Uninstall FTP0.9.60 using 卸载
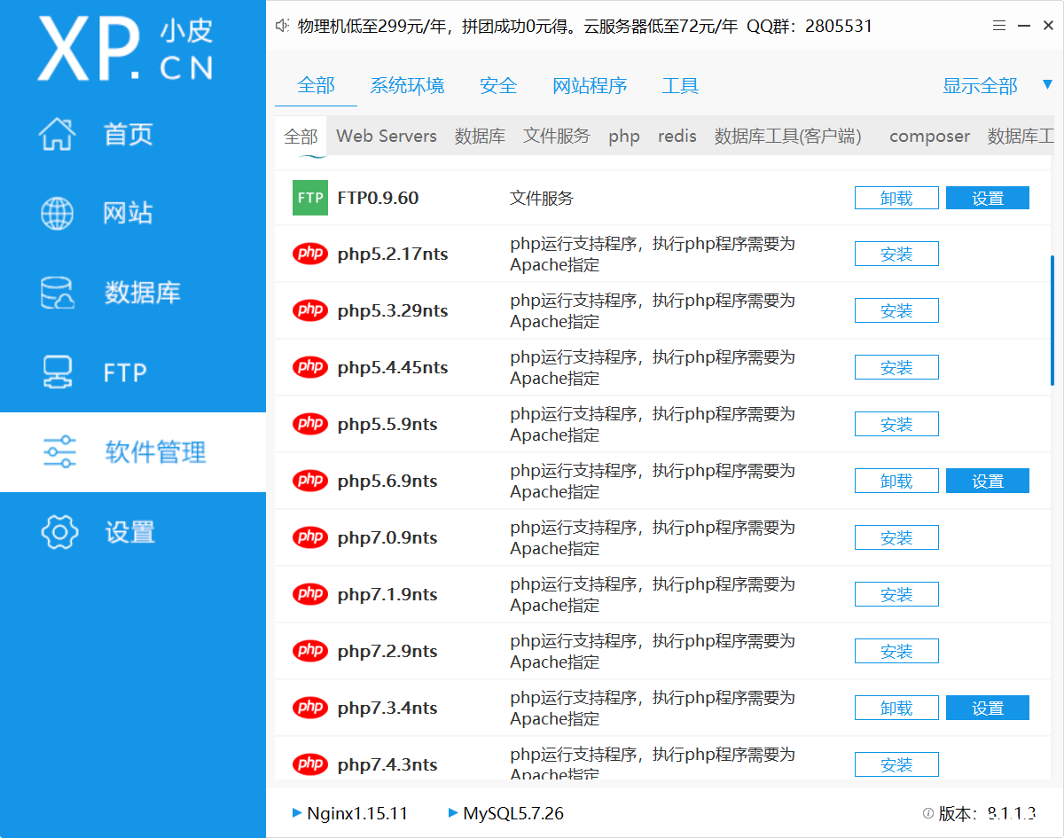 896,198
